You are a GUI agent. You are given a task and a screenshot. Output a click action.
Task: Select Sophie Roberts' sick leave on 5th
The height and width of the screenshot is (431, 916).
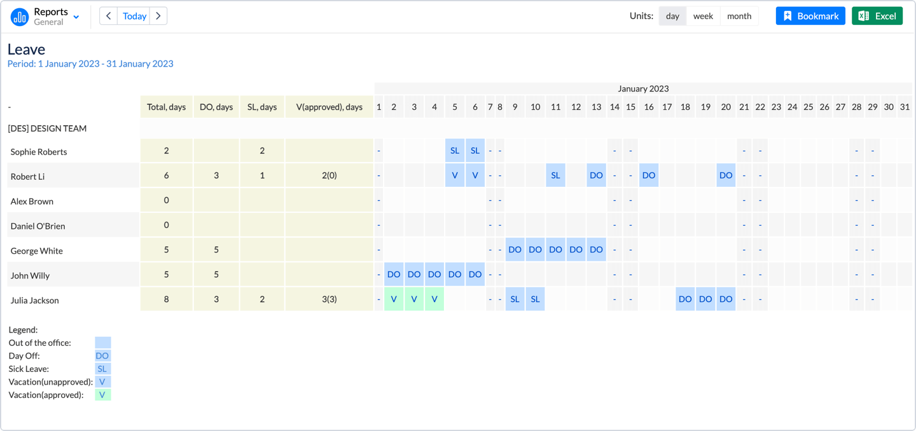(455, 151)
